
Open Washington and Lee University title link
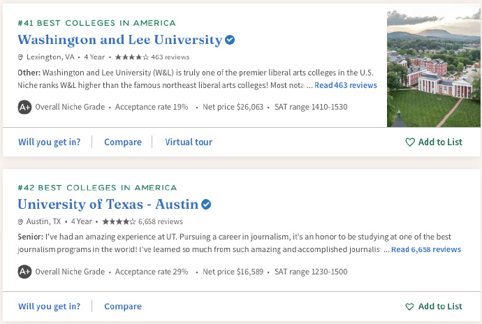coord(120,40)
